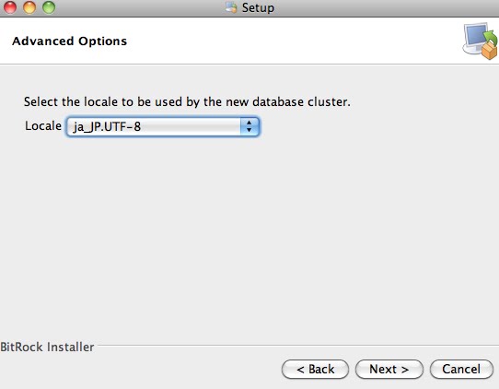Image resolution: width=499 pixels, height=389 pixels.
Task: Click the BitRock Installer label
Action: point(47,347)
